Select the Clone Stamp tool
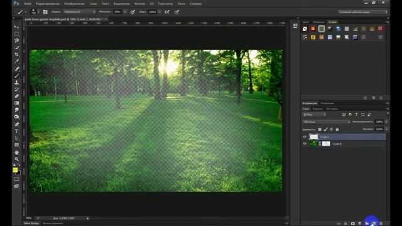 point(17,82)
